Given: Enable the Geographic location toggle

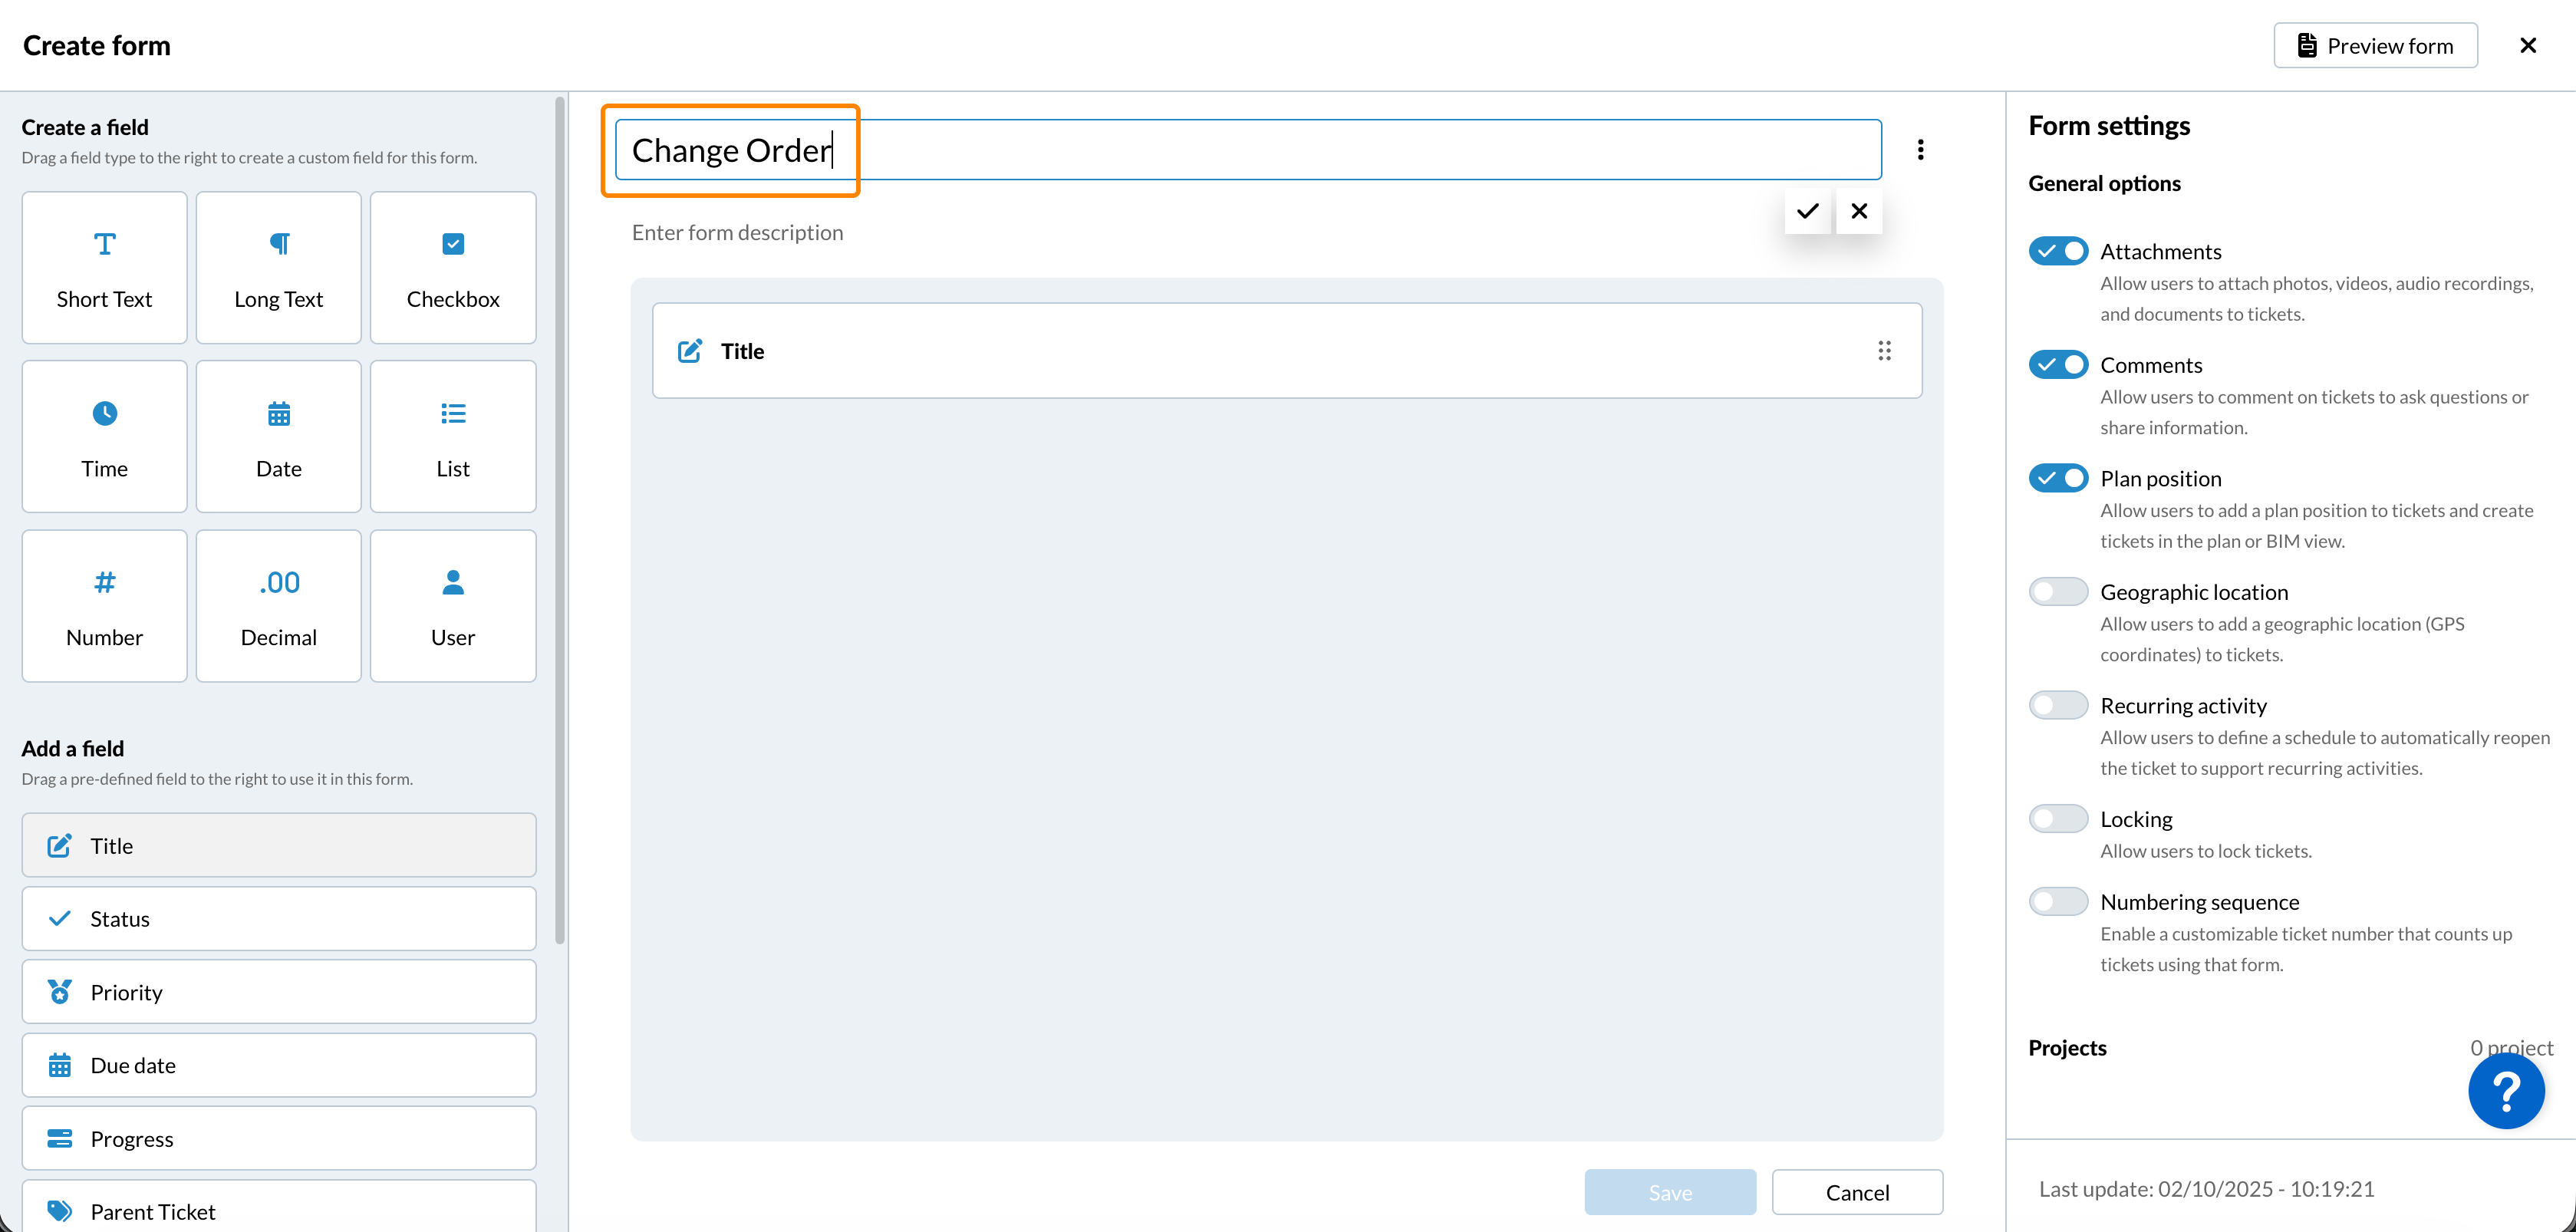Looking at the screenshot, I should click(2058, 592).
